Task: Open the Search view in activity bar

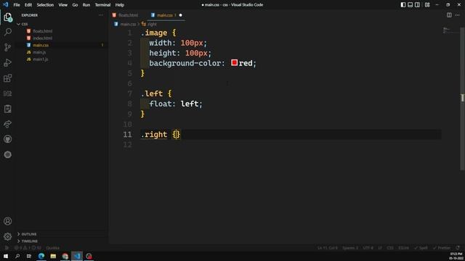Action: coord(8,32)
